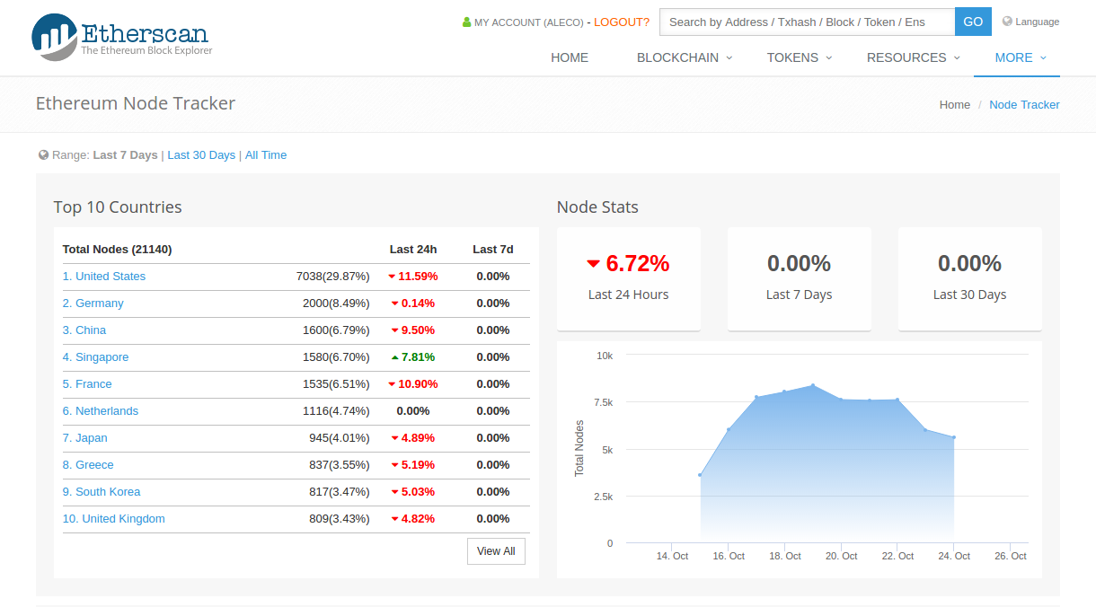Open the Japan country link

[x=85, y=438]
